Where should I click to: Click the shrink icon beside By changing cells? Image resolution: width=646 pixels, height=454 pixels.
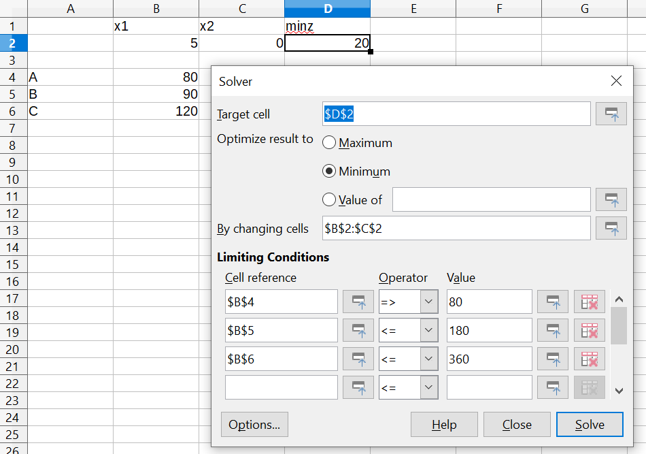(x=611, y=228)
